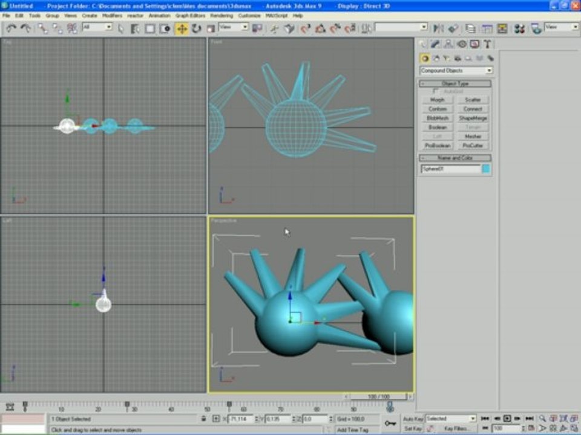Click the Redo arrow icon
The width and height of the screenshot is (581, 435).
point(25,28)
